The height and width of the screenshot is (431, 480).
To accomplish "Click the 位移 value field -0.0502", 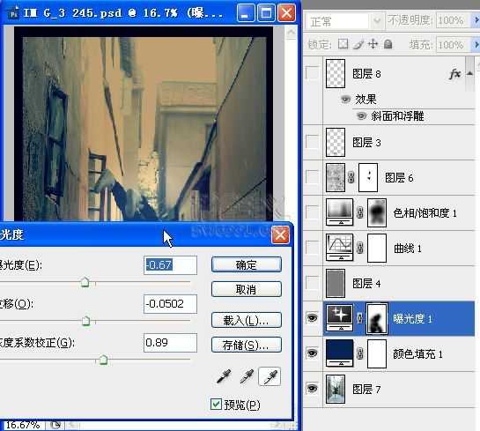I will pos(170,304).
